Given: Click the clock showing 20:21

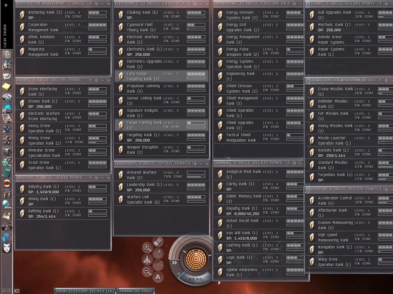Looking at the screenshot, I should (x=7, y=291).
